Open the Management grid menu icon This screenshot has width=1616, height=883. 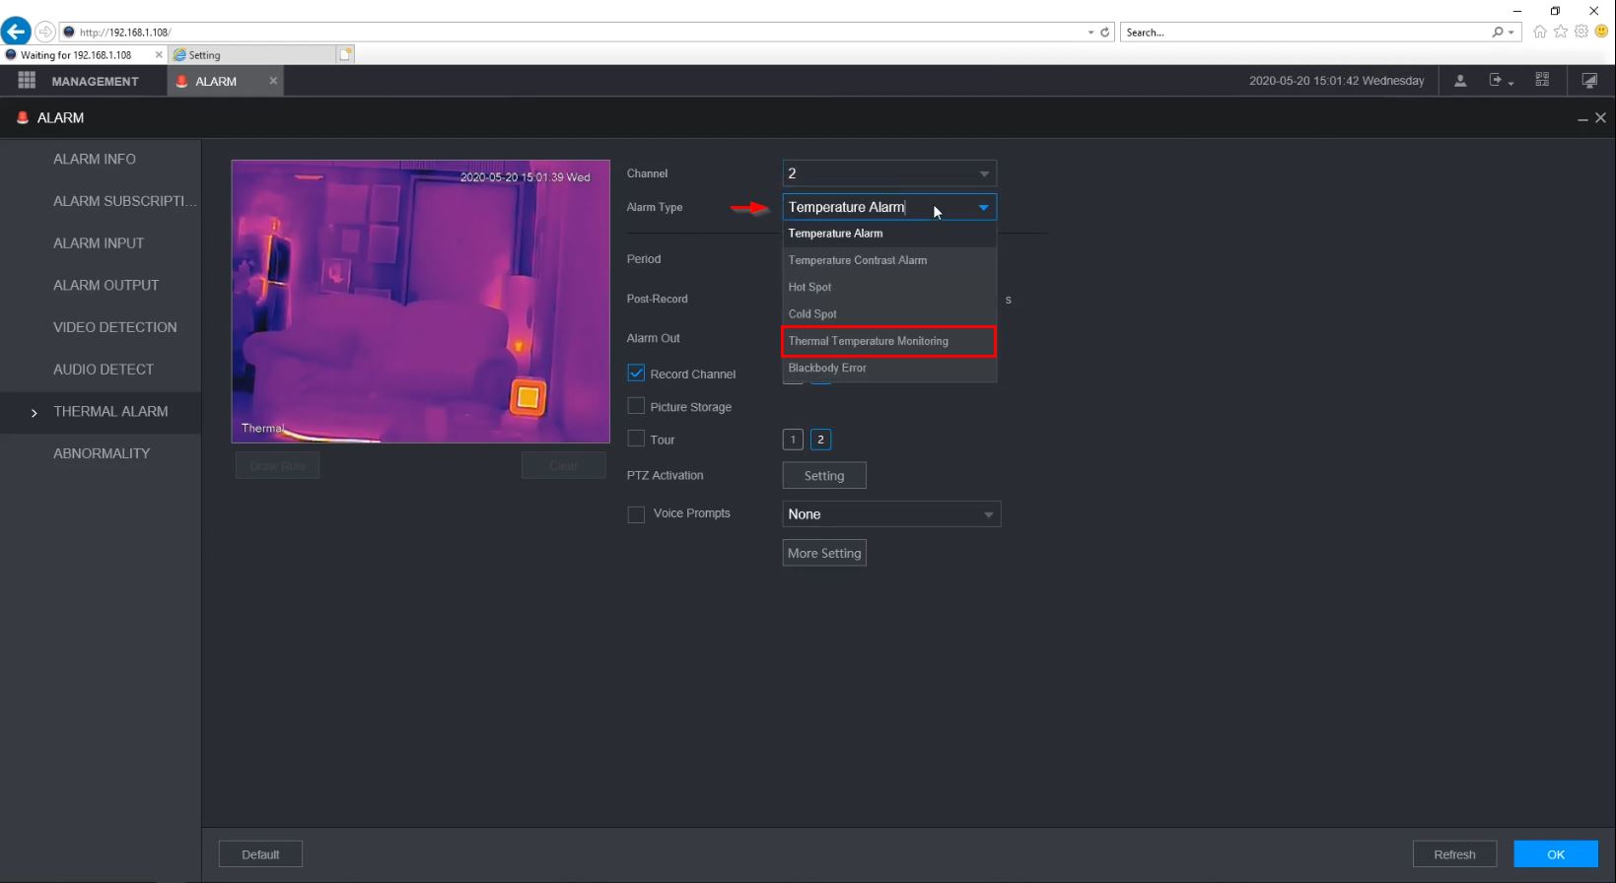pos(27,81)
